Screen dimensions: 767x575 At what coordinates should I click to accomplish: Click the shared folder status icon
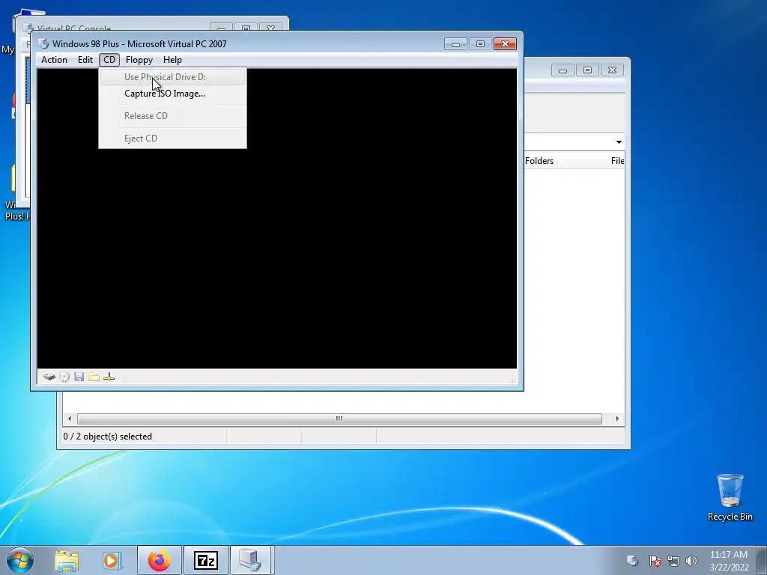(x=94, y=377)
